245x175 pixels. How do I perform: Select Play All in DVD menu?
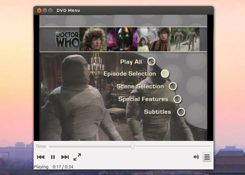pyautogui.click(x=131, y=62)
